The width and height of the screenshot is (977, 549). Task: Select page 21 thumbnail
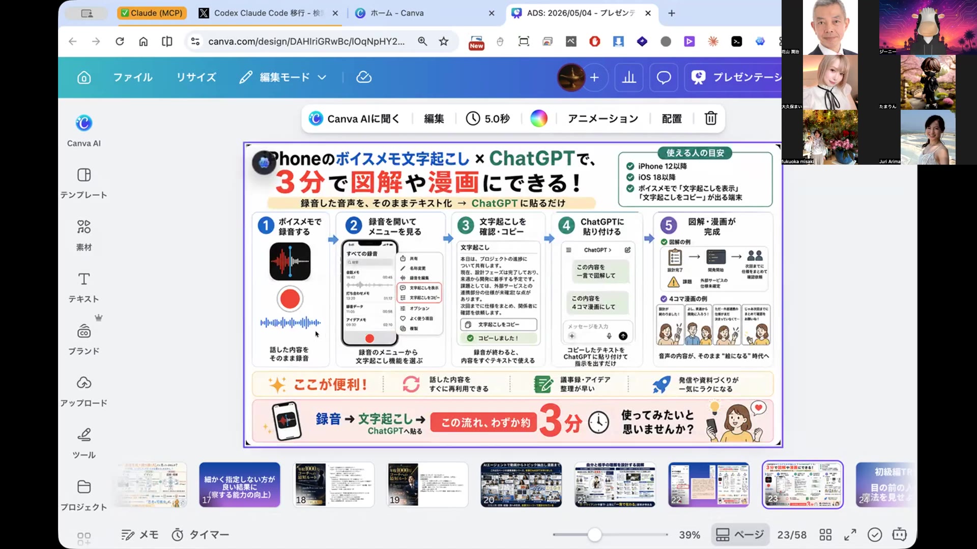[615, 485]
